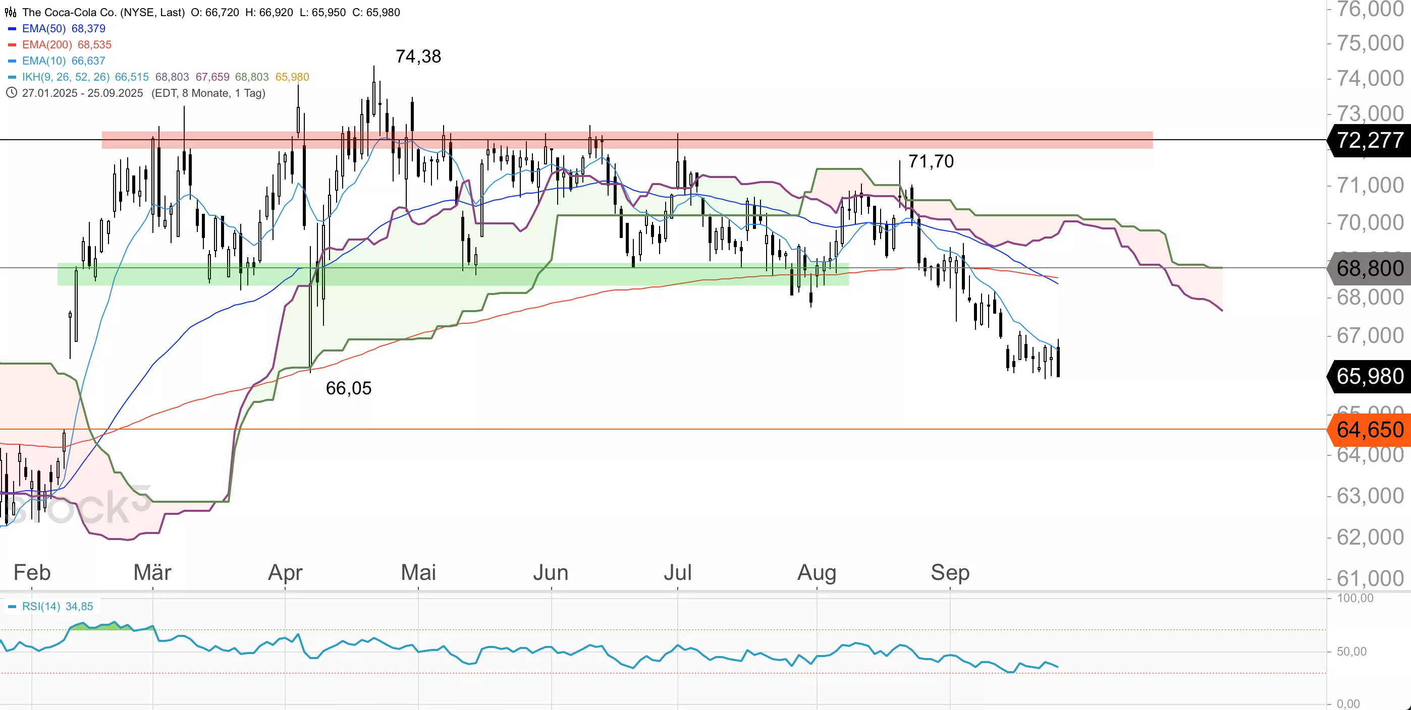Image resolution: width=1411 pixels, height=710 pixels.
Task: Click the Mai label on time axis
Action: (x=418, y=573)
